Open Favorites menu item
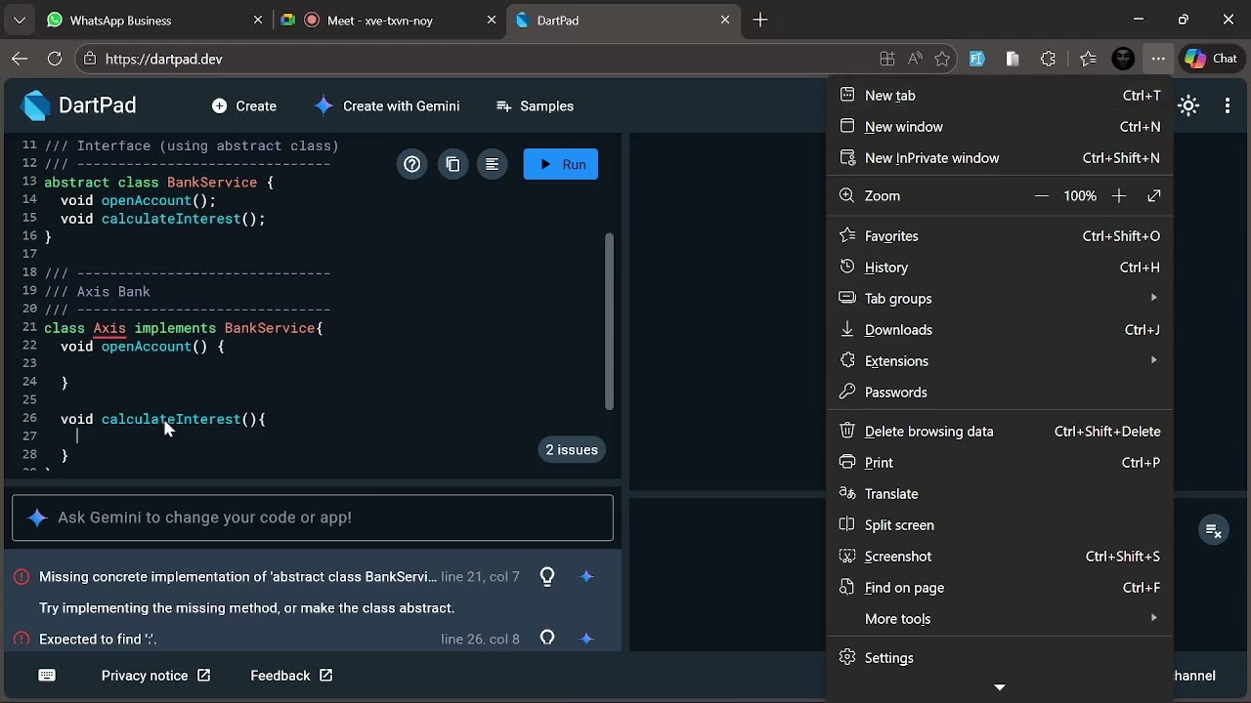 coord(1000,236)
